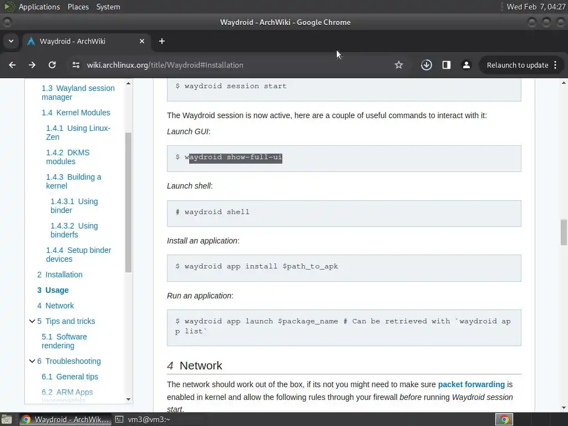Open 5.1 Software rendering link

tap(64, 341)
